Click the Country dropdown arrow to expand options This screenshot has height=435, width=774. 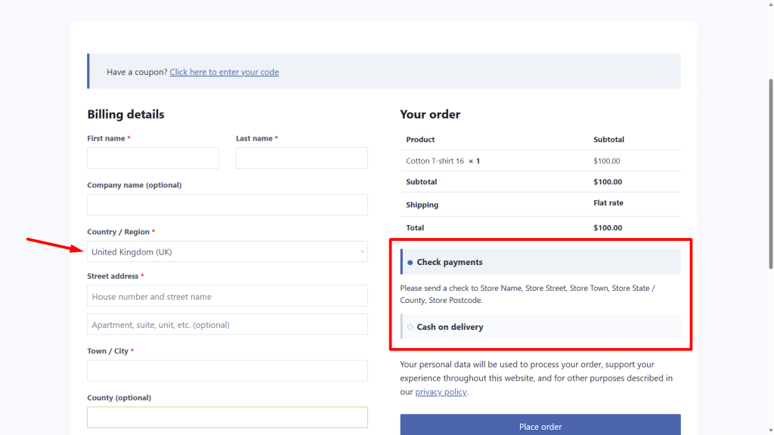click(x=361, y=251)
